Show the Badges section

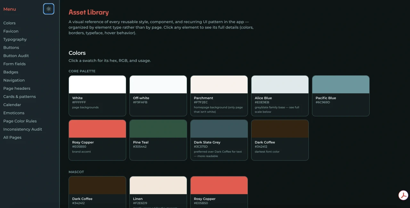pyautogui.click(x=11, y=72)
